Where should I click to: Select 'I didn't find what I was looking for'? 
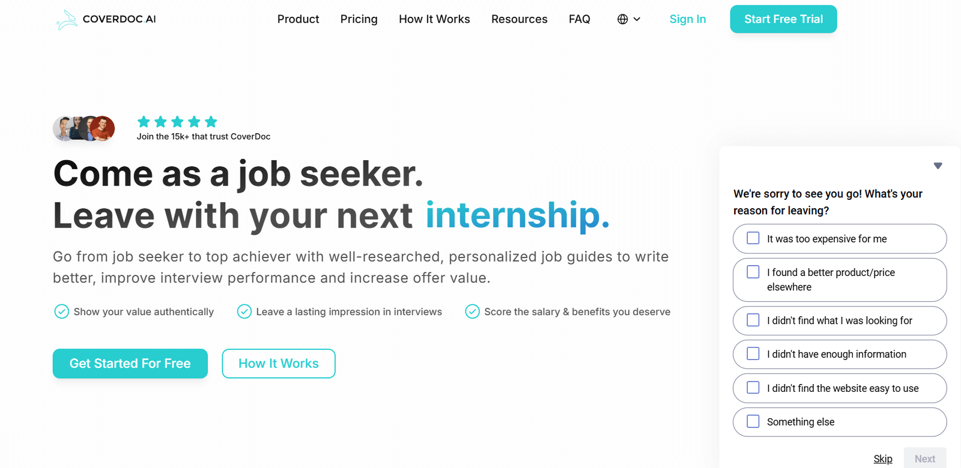753,320
